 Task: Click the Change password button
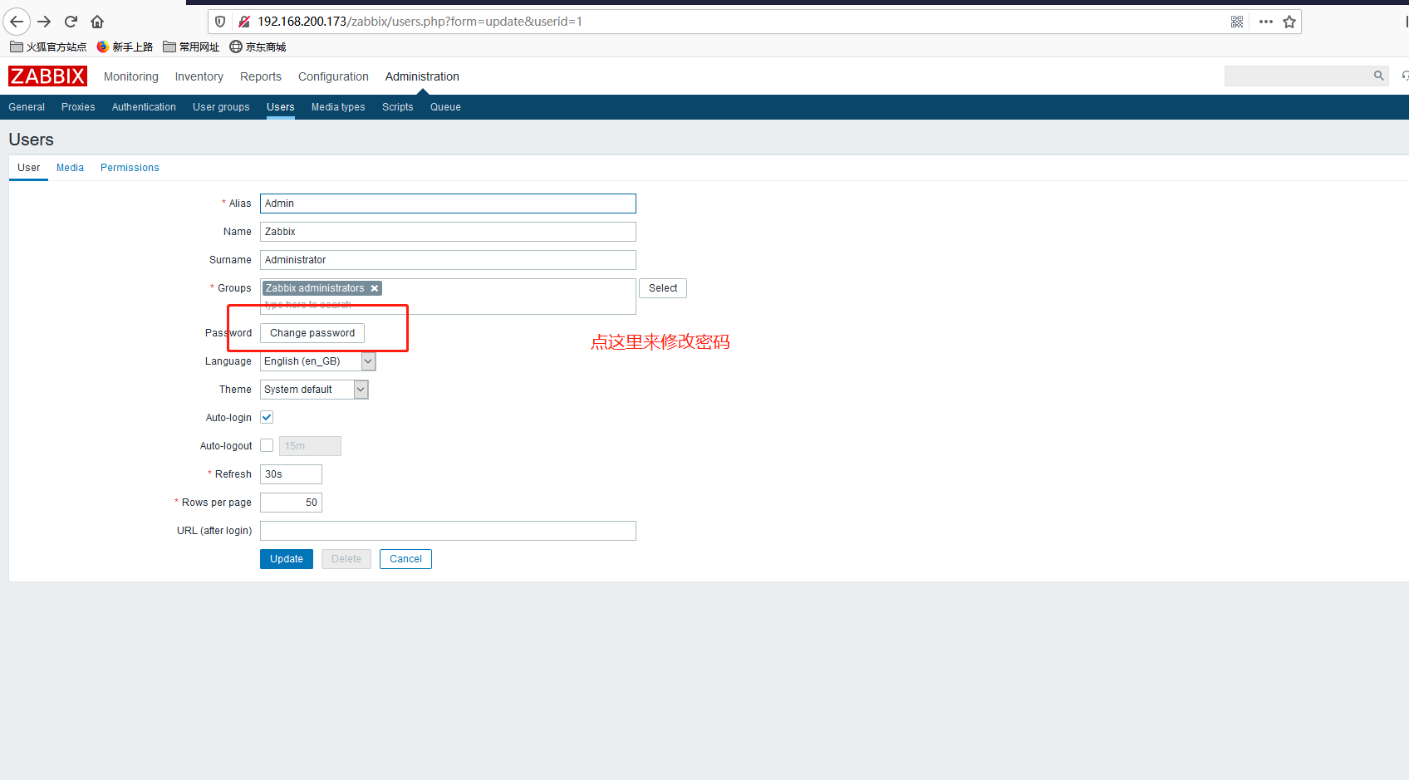point(312,333)
